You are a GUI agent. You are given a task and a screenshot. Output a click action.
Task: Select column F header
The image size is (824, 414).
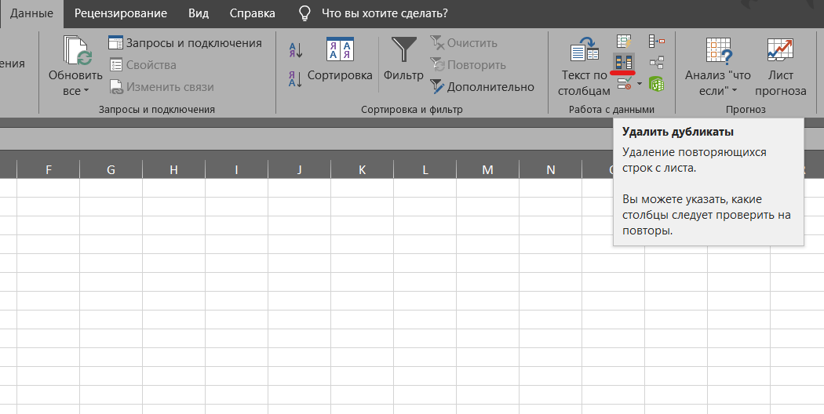(x=49, y=169)
